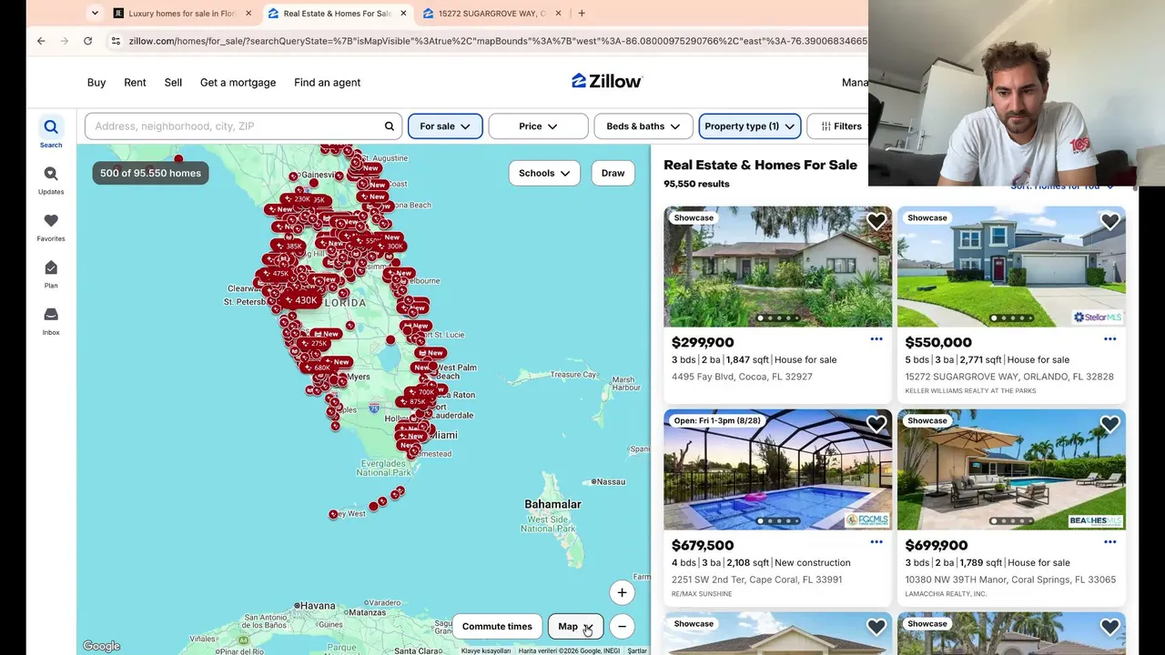Close the Luxury homes for sale tab
This screenshot has height=655, width=1165.
pos(248,14)
